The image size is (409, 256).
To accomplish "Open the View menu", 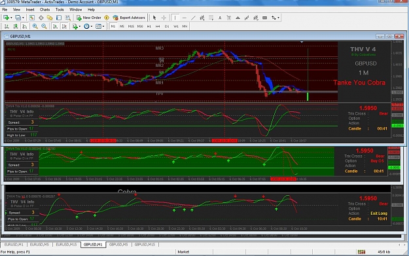I will 16,10.
